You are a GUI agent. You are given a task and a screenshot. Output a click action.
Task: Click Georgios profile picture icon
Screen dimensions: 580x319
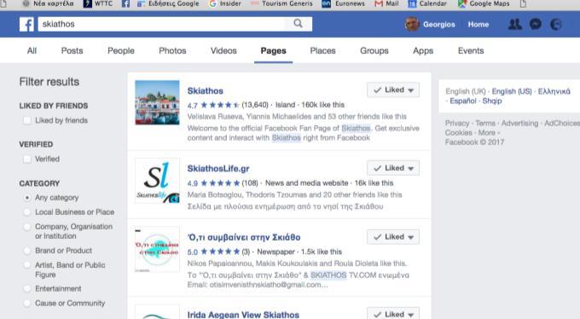[x=412, y=25]
